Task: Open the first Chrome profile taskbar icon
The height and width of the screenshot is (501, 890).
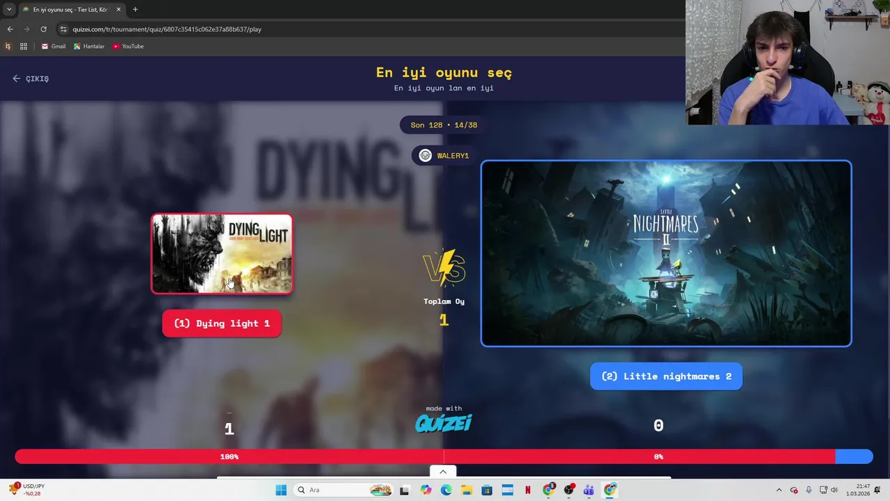Action: tap(549, 490)
